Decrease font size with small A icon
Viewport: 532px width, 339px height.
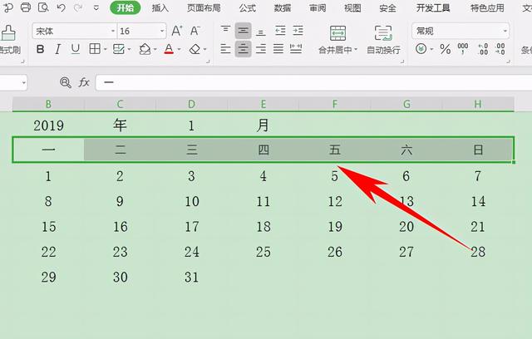pyautogui.click(x=195, y=31)
